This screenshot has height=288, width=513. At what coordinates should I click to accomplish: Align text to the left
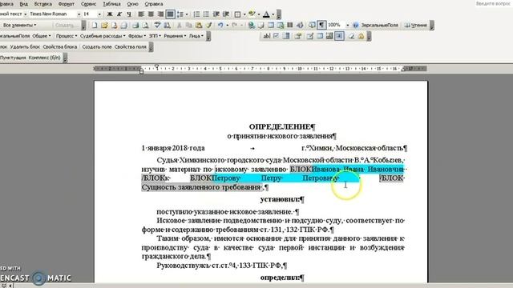tap(141, 14)
